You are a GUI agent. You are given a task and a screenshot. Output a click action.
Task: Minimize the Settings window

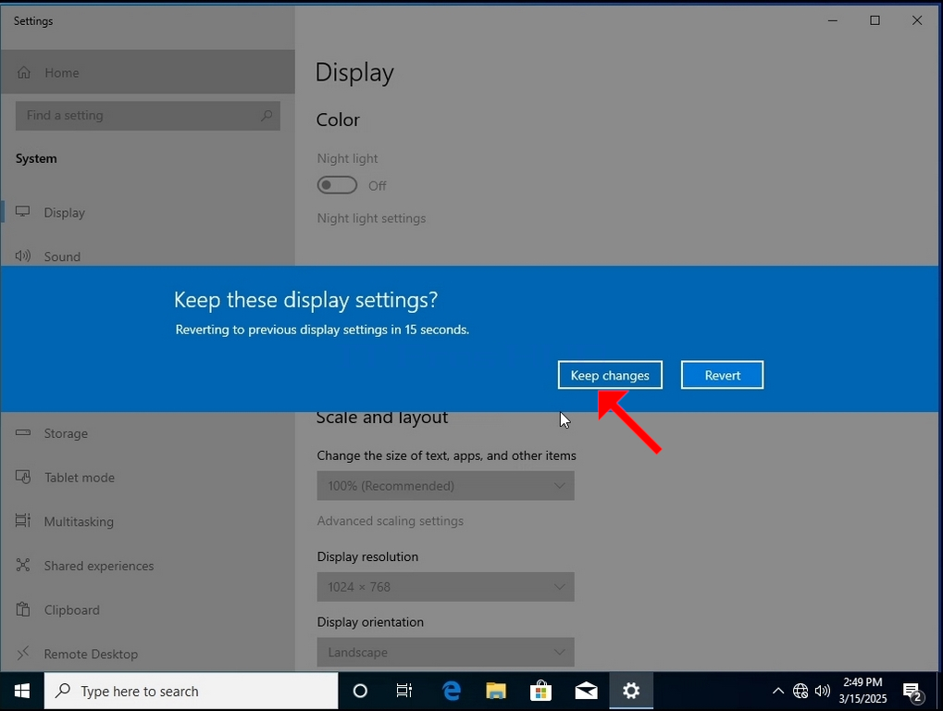click(833, 20)
